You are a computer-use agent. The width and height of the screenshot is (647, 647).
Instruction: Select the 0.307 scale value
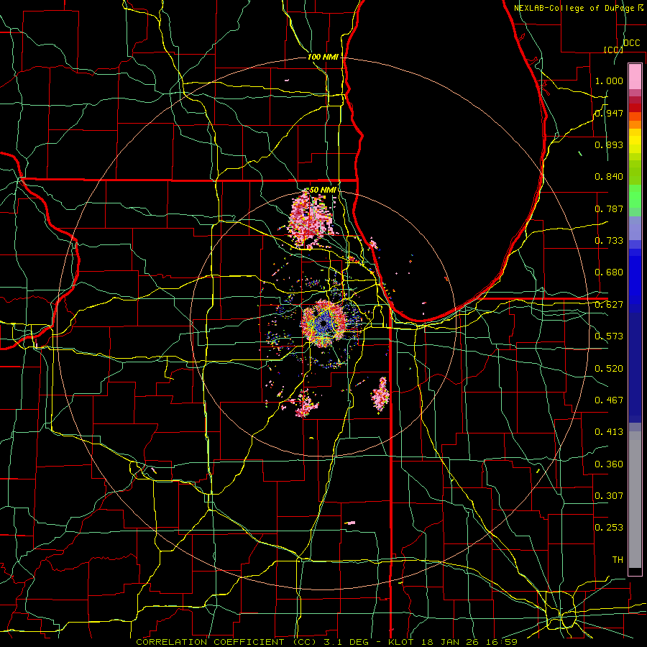(x=609, y=496)
